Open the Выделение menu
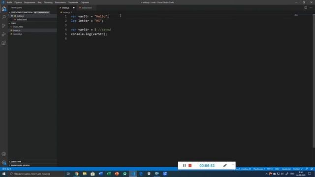The height and width of the screenshot is (177, 315). 30,2
